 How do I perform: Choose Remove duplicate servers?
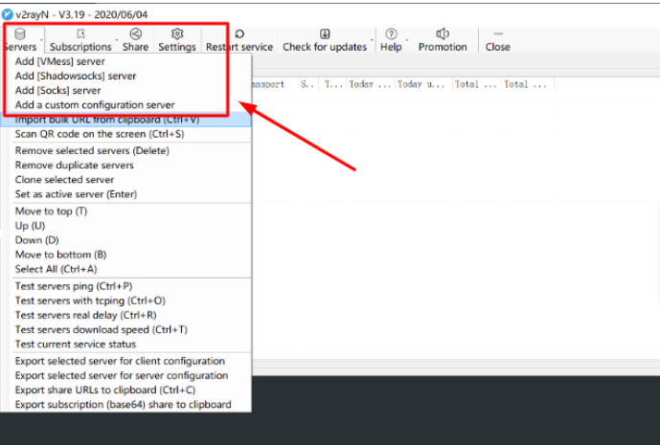(x=126, y=165)
